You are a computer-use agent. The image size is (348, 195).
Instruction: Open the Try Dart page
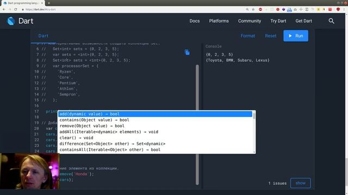point(278,21)
